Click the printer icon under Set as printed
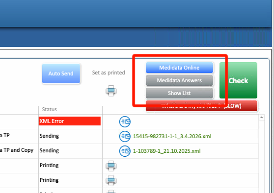This screenshot has height=193, width=274. 111,91
